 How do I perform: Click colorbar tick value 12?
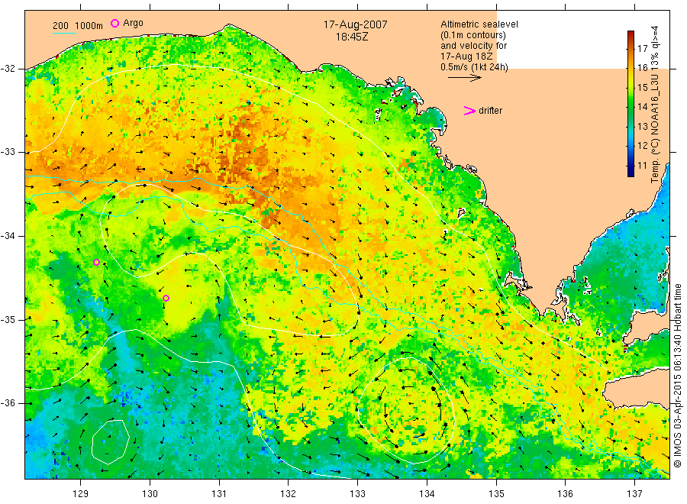click(x=642, y=146)
